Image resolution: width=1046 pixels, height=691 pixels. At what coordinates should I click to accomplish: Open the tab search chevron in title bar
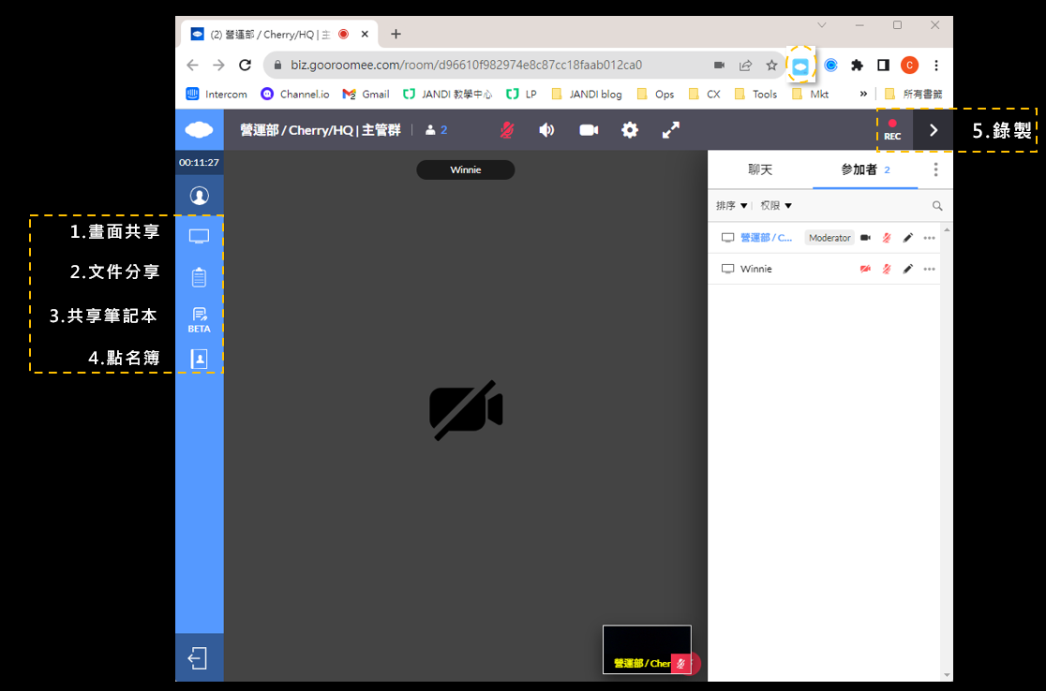[822, 25]
